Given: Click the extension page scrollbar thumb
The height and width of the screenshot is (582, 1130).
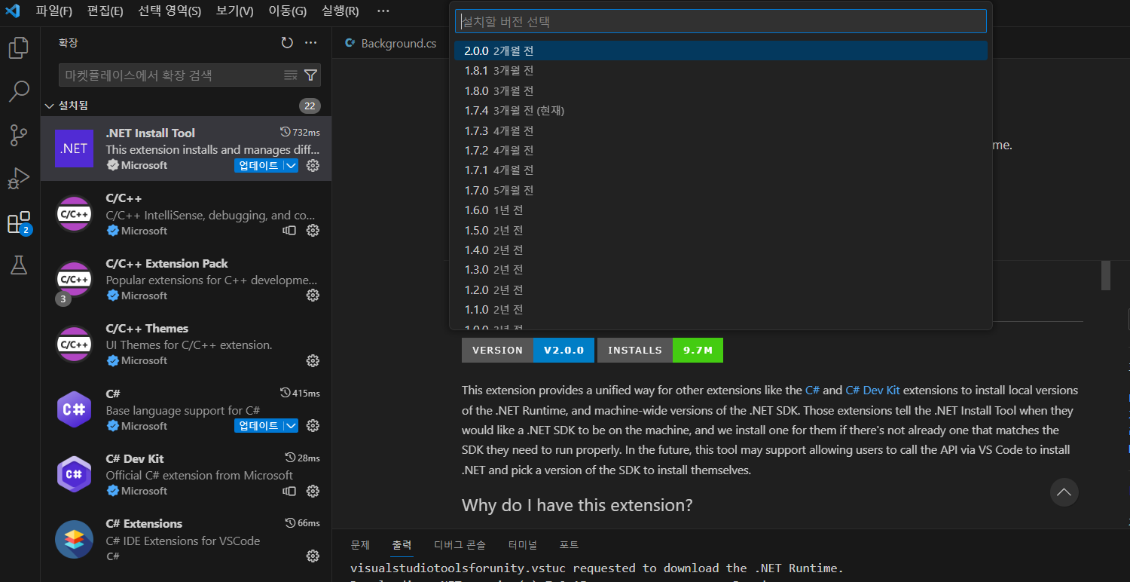Looking at the screenshot, I should point(1106,275).
